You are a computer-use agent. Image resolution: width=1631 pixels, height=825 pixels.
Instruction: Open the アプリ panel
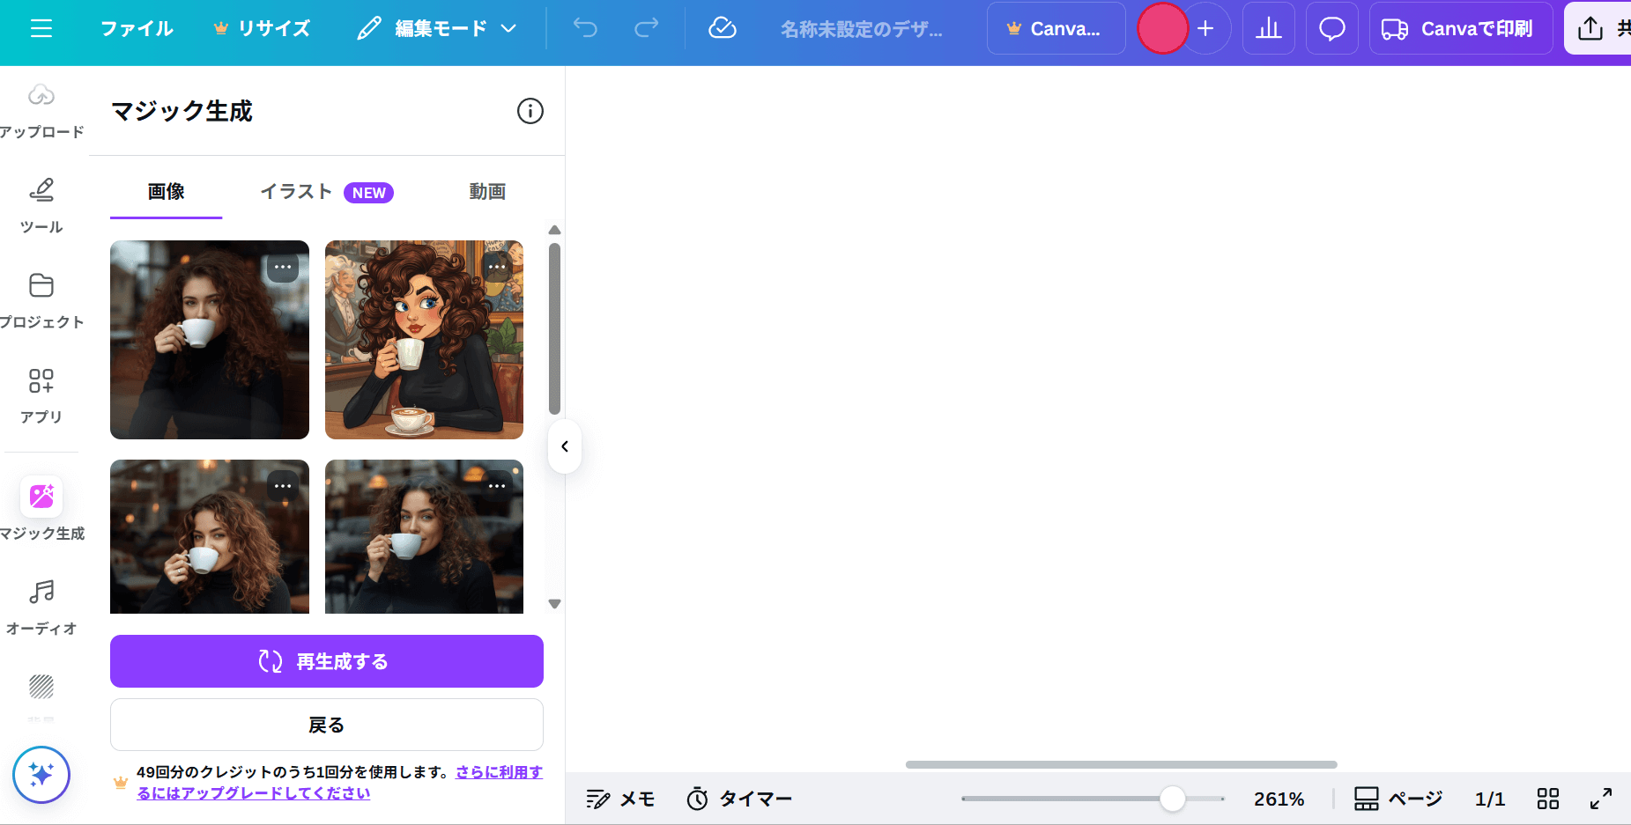click(41, 394)
